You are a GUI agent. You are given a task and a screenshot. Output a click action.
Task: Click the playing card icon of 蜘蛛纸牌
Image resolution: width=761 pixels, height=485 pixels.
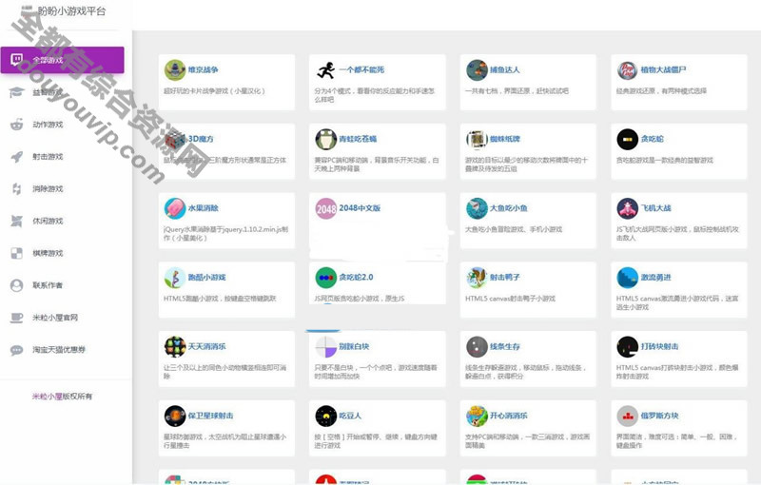477,139
